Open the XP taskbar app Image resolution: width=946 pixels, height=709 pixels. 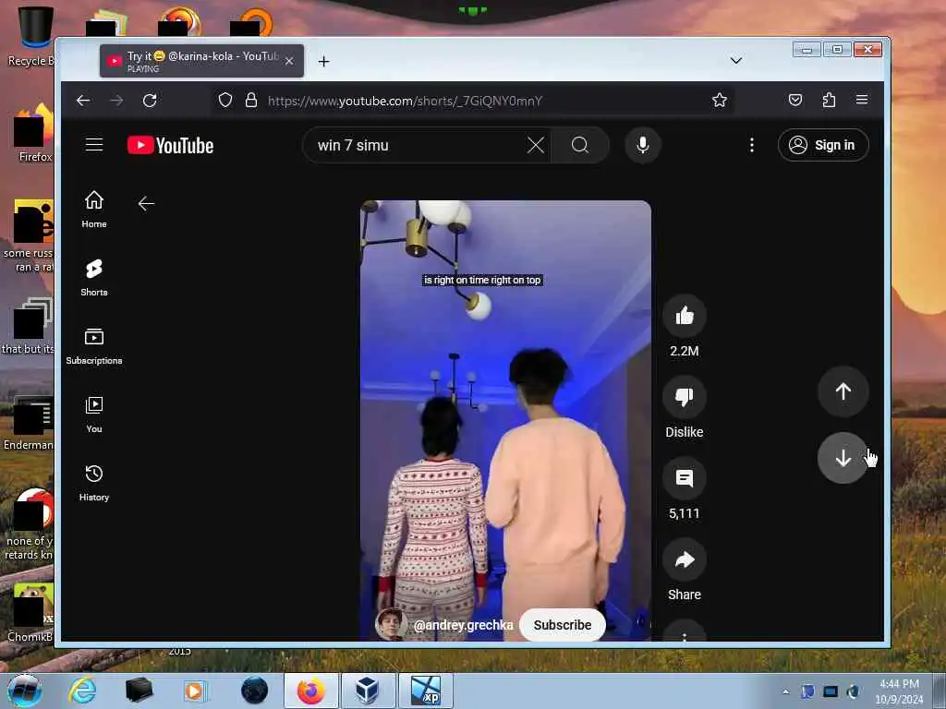tap(426, 691)
